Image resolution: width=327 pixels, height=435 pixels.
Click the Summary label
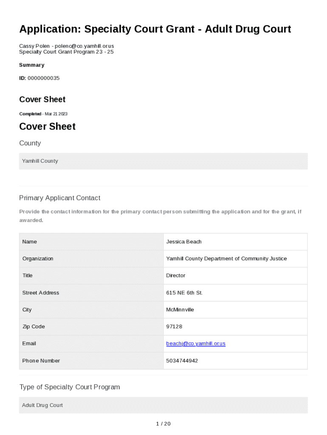point(31,65)
